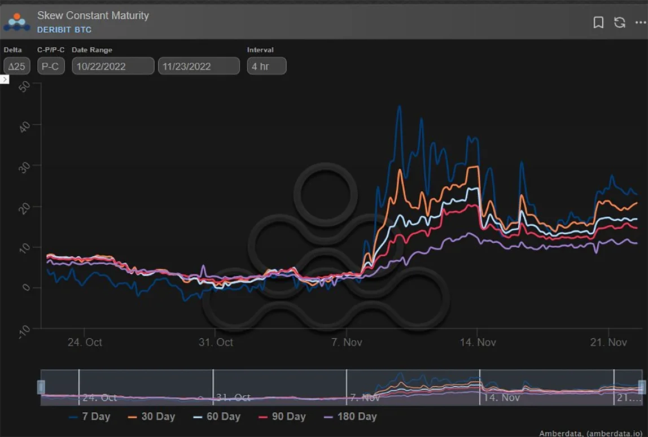This screenshot has width=648, height=437.
Task: Click the 7. Nov x-axis label
Action: 347,342
